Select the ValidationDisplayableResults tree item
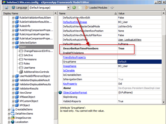The image size is (166, 124). (x=35, y=84)
